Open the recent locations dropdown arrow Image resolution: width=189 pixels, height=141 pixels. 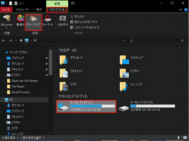coord(16,41)
